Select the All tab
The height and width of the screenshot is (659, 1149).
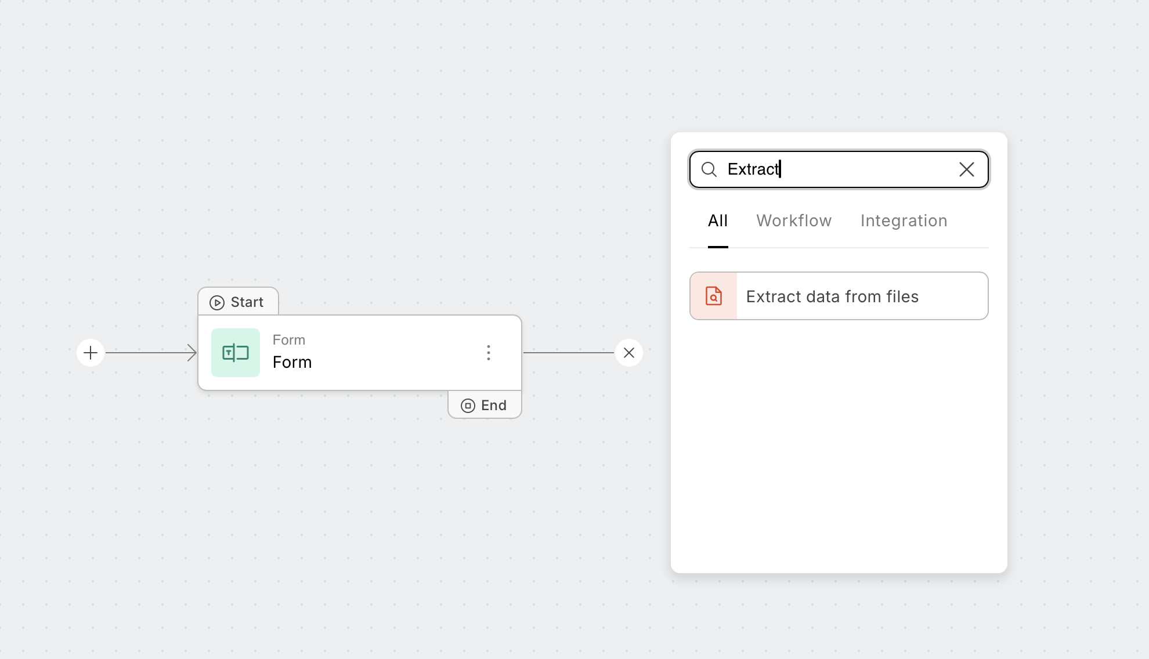click(718, 221)
